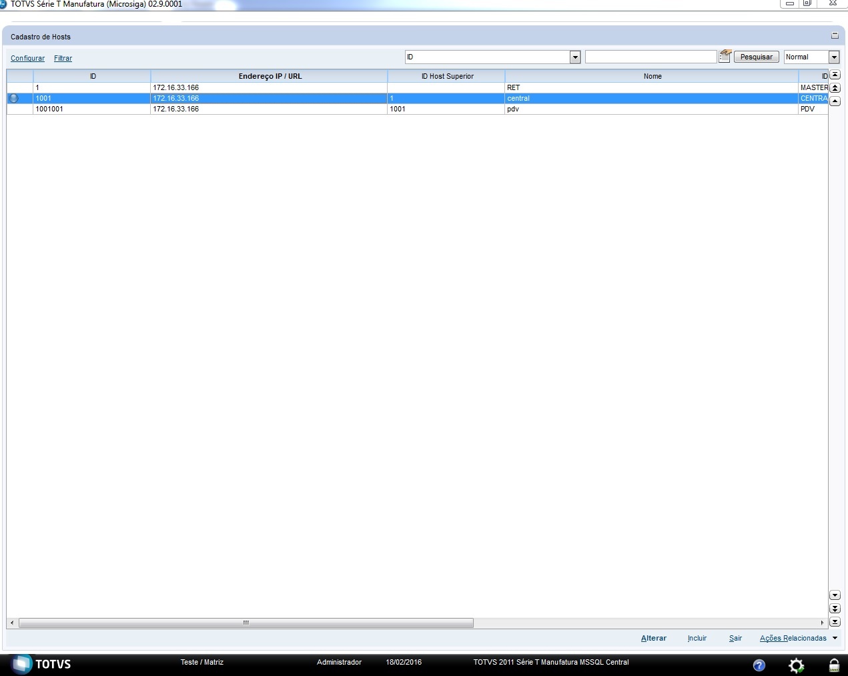848x676 pixels.
Task: Open the settings gear icon in status bar
Action: [796, 665]
